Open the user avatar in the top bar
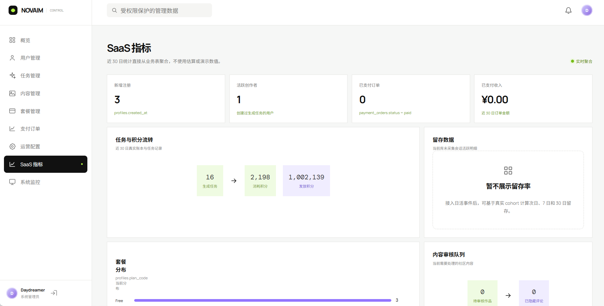The width and height of the screenshot is (604, 306). (587, 10)
